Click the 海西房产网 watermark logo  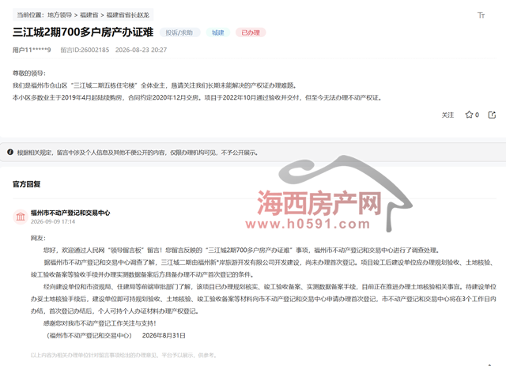pyautogui.click(x=319, y=202)
